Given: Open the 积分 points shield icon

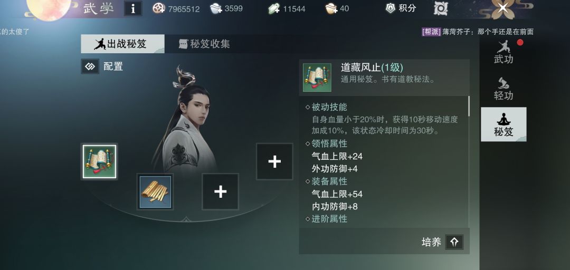Looking at the screenshot, I should pyautogui.click(x=391, y=8).
